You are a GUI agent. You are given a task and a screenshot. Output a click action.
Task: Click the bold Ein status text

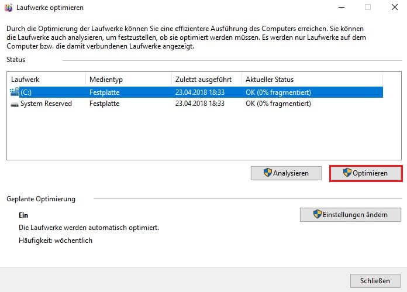pos(23,215)
